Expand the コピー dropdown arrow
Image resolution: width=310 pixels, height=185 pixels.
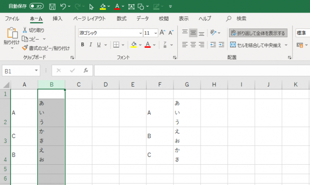(44, 39)
